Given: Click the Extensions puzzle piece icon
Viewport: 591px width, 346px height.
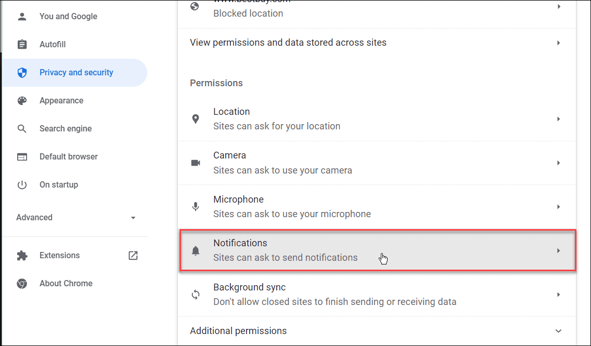Looking at the screenshot, I should point(22,256).
